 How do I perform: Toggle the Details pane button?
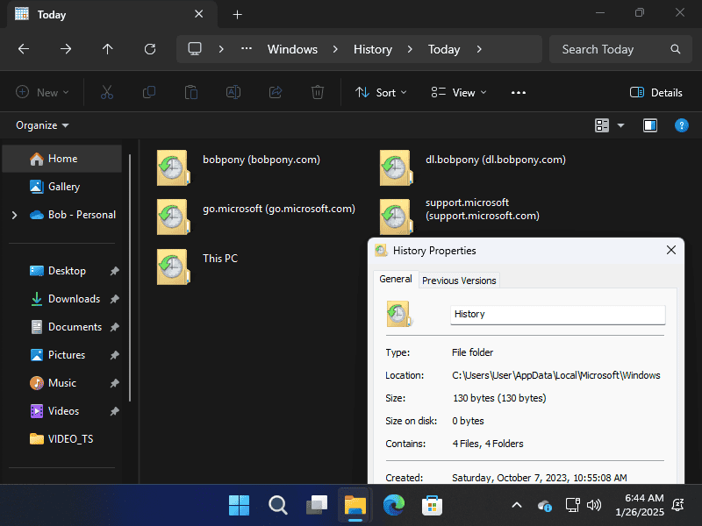pos(656,92)
